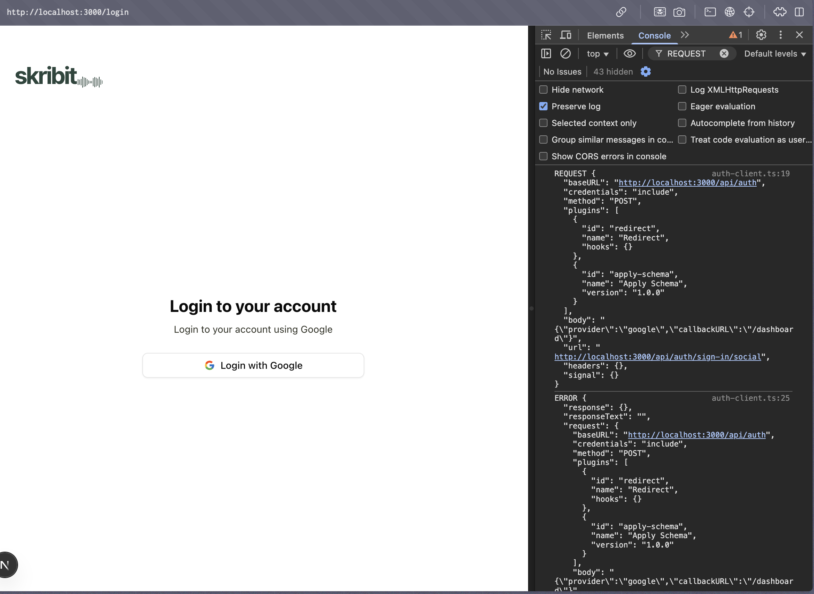Select the Console tab
Screen dimensions: 814x594
(x=654, y=35)
